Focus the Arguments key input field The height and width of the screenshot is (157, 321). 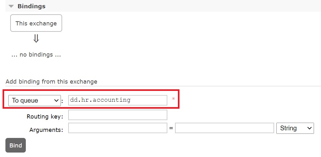118,128
